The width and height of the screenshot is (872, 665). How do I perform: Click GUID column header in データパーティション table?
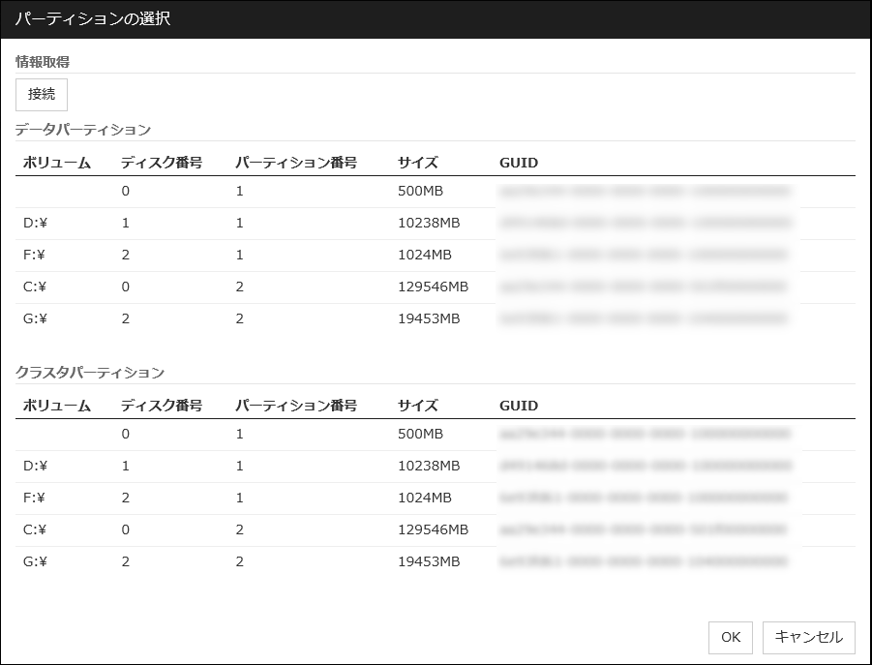519,163
